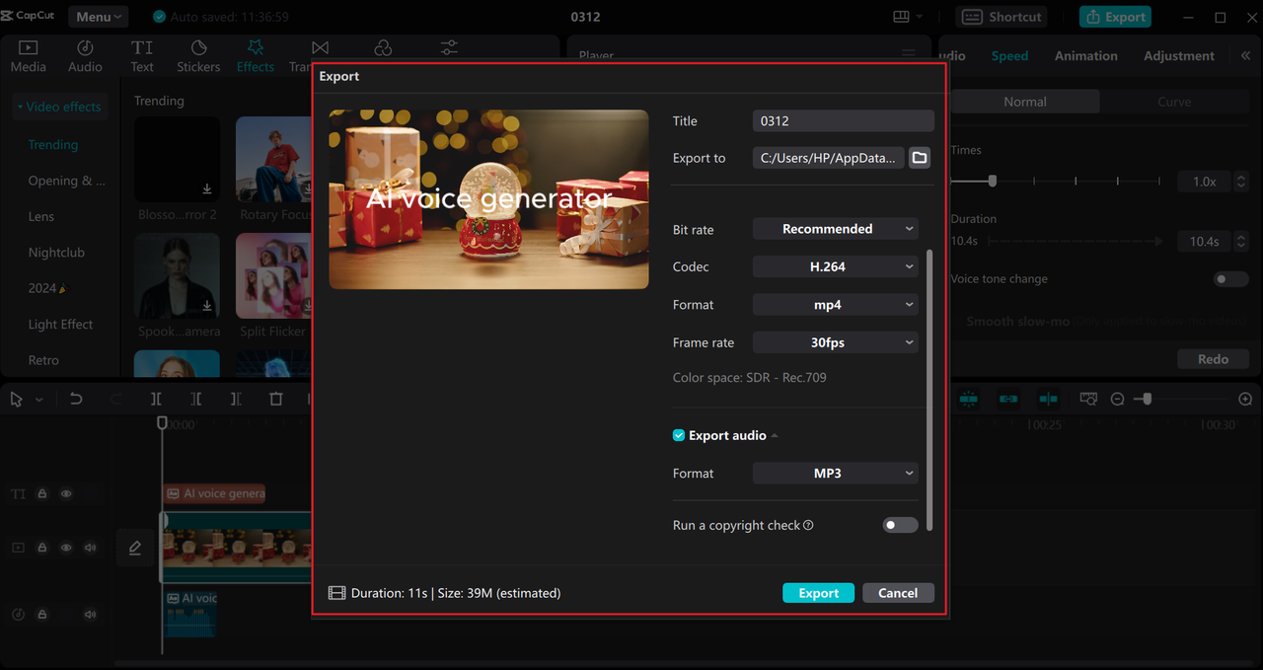Open the video Format mp4 dropdown
1263x670 pixels.
click(835, 305)
